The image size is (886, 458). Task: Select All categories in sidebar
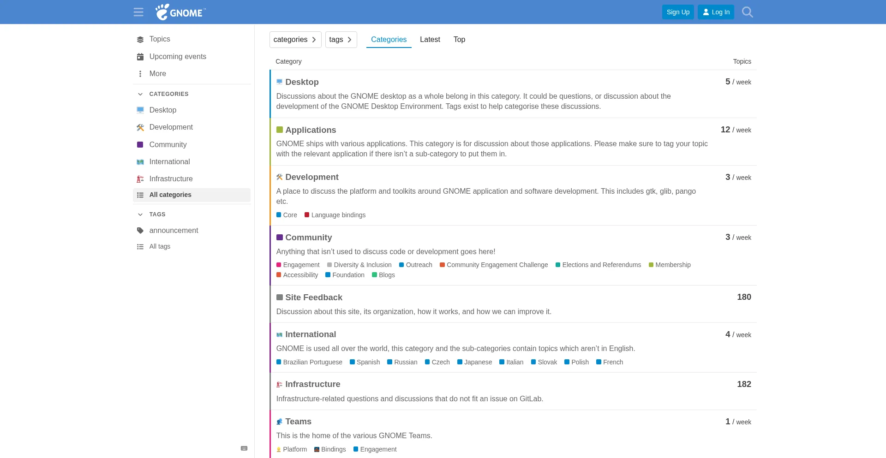192,195
